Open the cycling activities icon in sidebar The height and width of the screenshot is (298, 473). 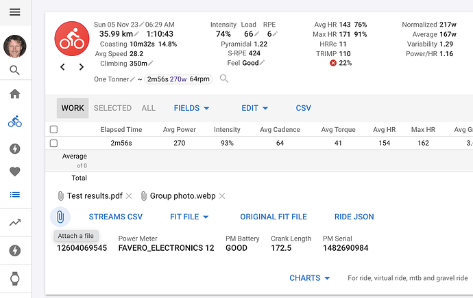[x=15, y=121]
